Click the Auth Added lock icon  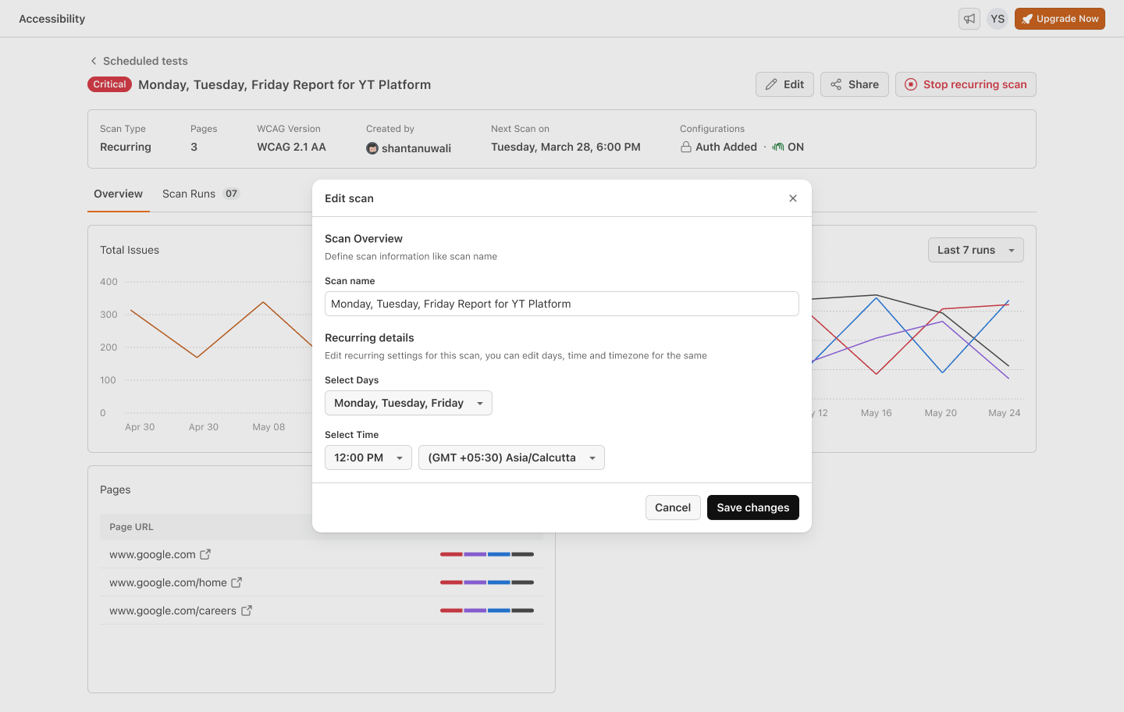[685, 147]
